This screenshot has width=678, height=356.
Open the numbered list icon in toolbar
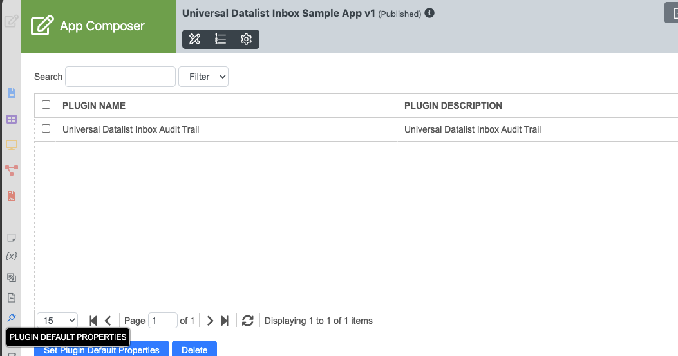[220, 39]
